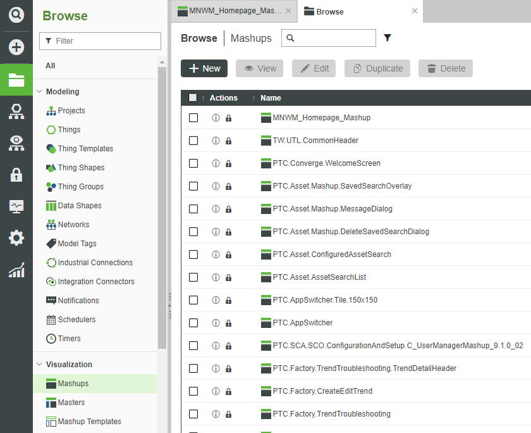Collapse the Visualization section in the sidebar
The image size is (531, 433).
(x=39, y=363)
